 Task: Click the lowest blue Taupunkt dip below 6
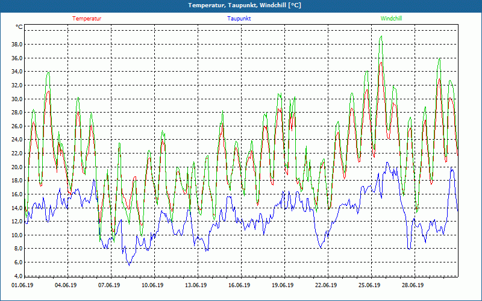[x=129, y=265]
